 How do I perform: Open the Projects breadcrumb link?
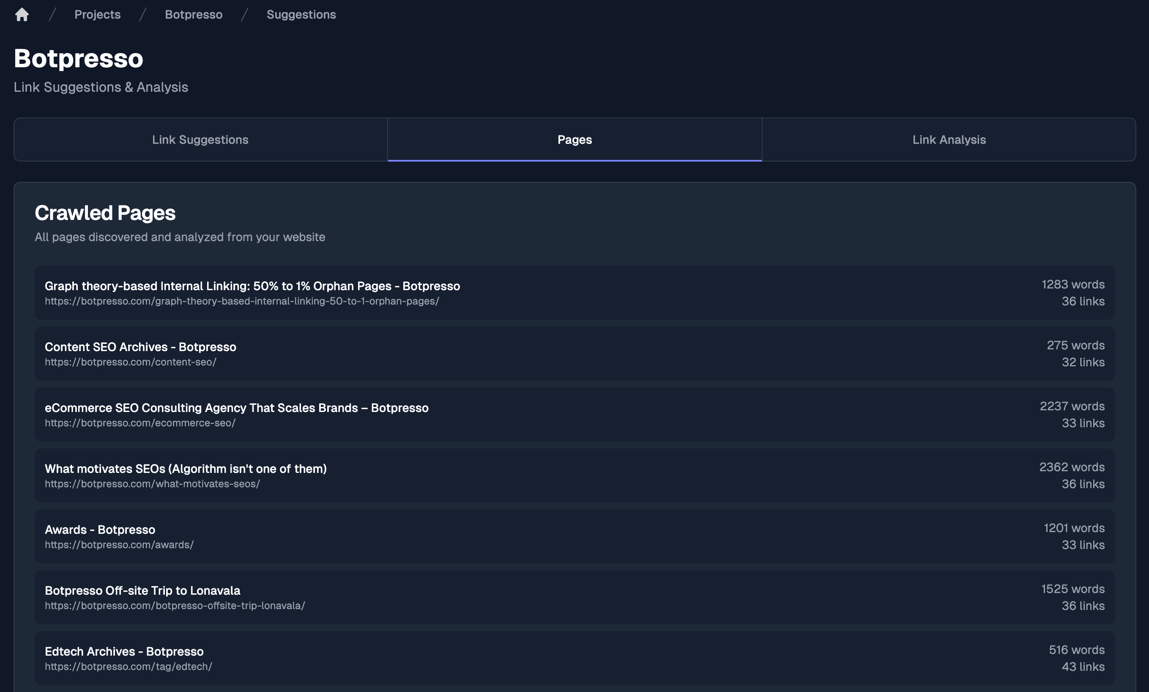tap(97, 14)
